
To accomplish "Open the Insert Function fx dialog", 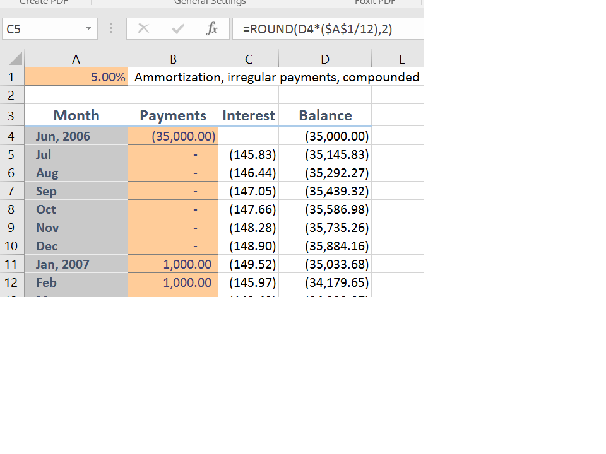I will [211, 28].
